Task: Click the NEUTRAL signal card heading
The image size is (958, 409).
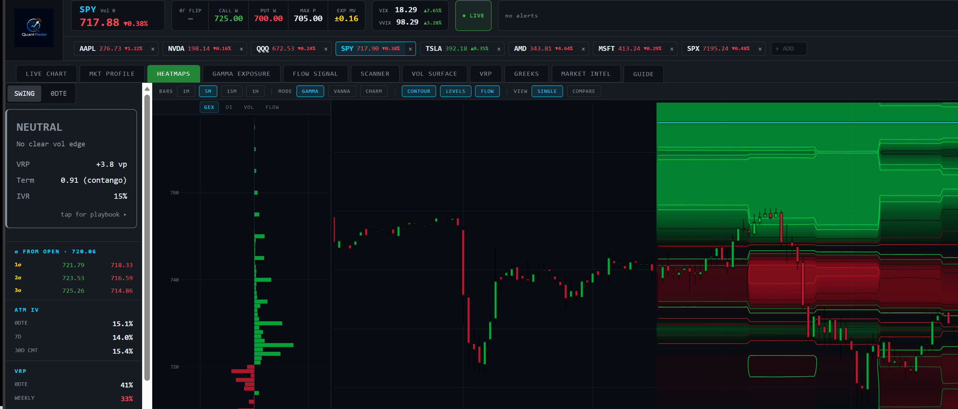Action: [x=39, y=127]
